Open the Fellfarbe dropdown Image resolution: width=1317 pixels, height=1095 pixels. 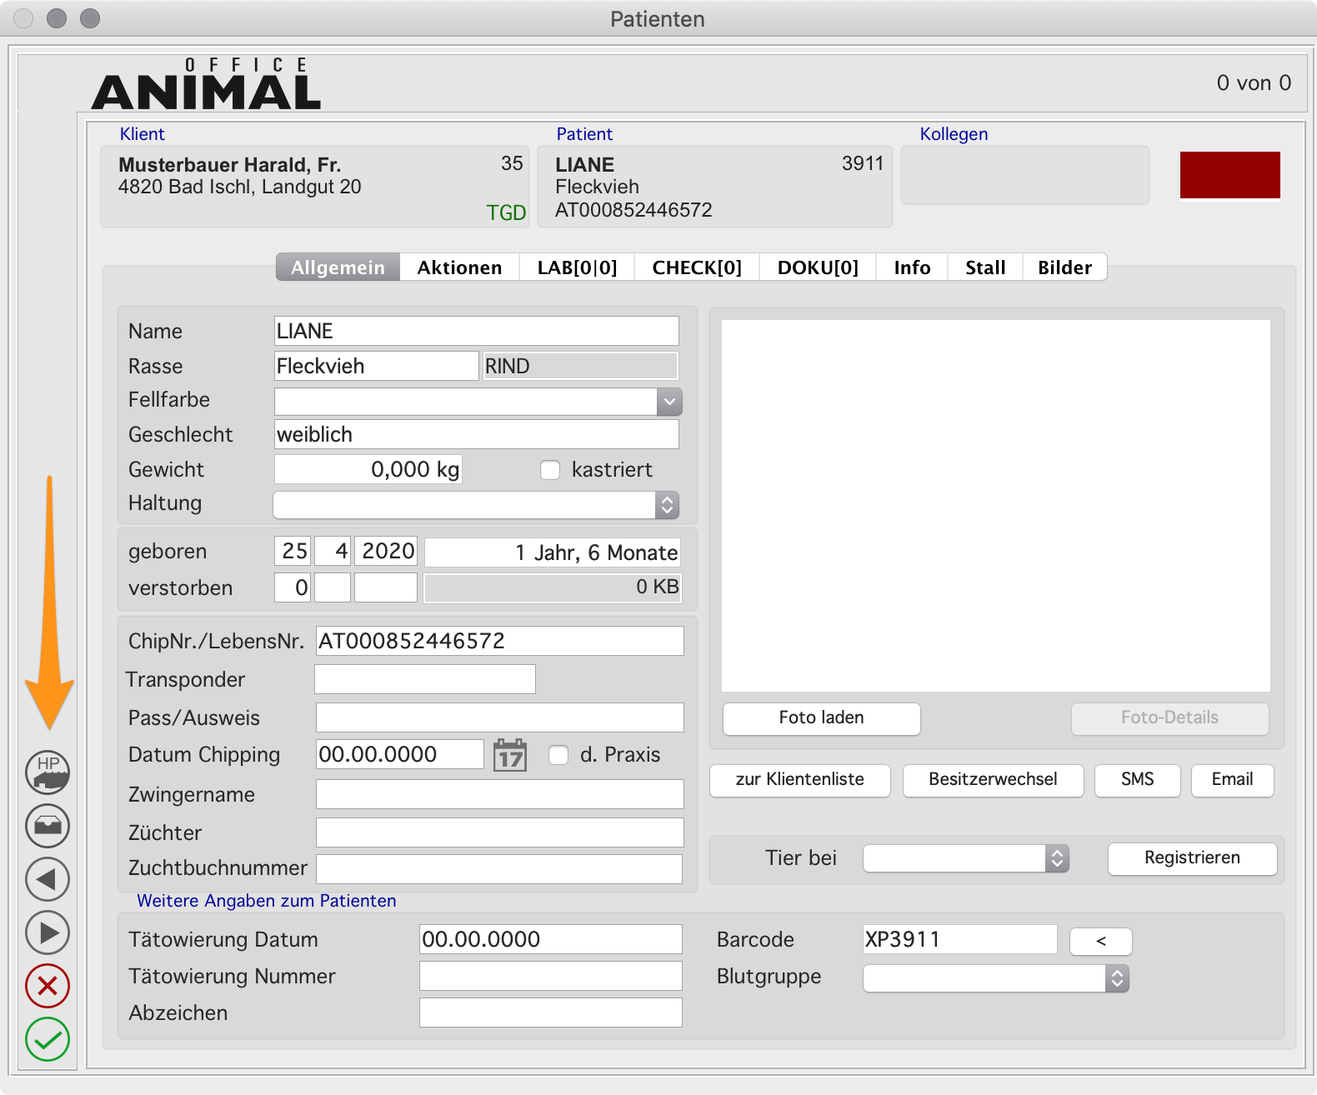coord(669,402)
